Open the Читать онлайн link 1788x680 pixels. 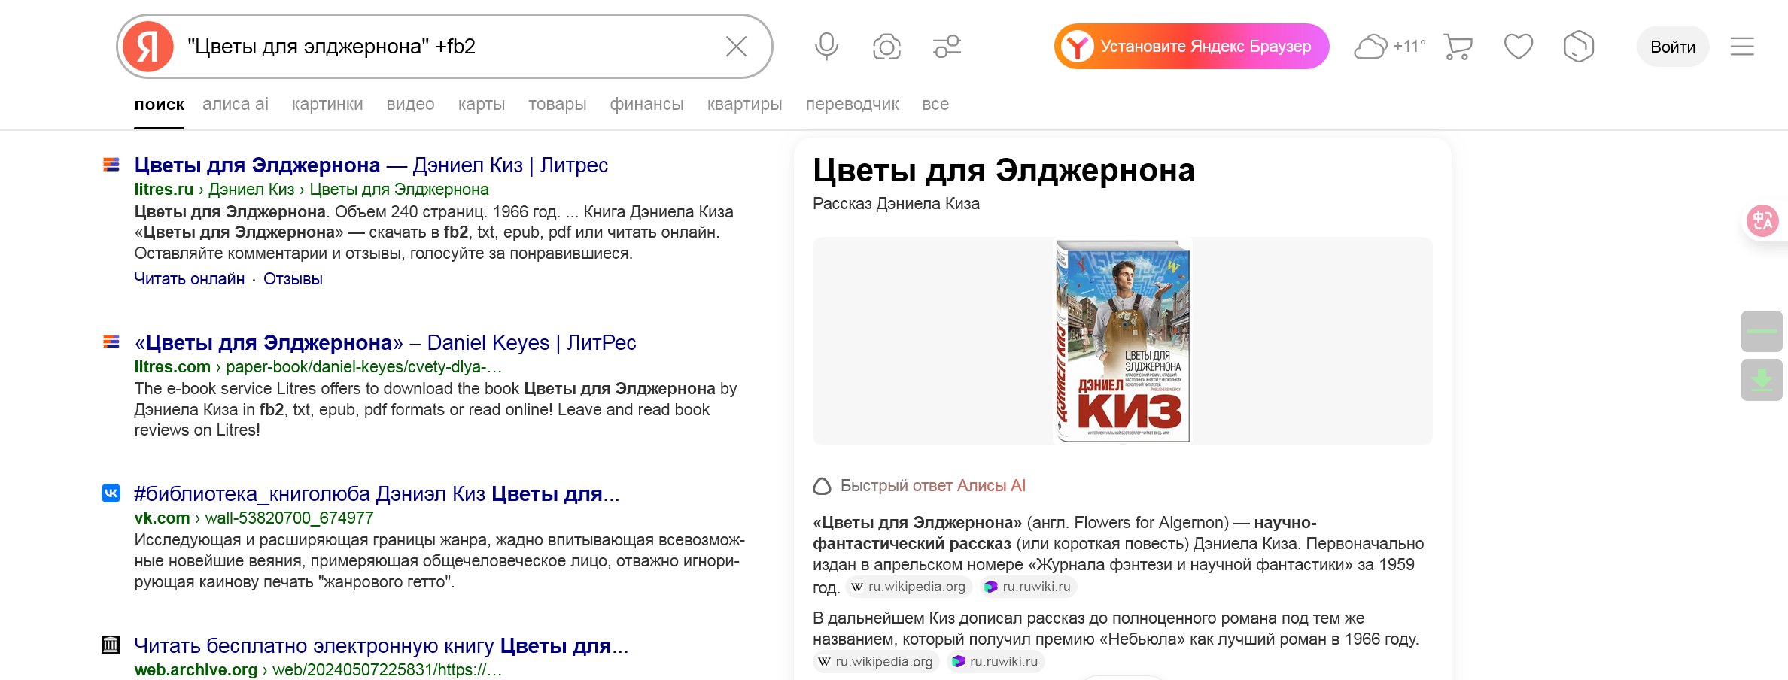click(190, 279)
